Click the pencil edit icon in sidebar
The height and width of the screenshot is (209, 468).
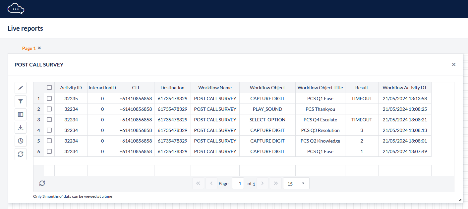(21, 88)
